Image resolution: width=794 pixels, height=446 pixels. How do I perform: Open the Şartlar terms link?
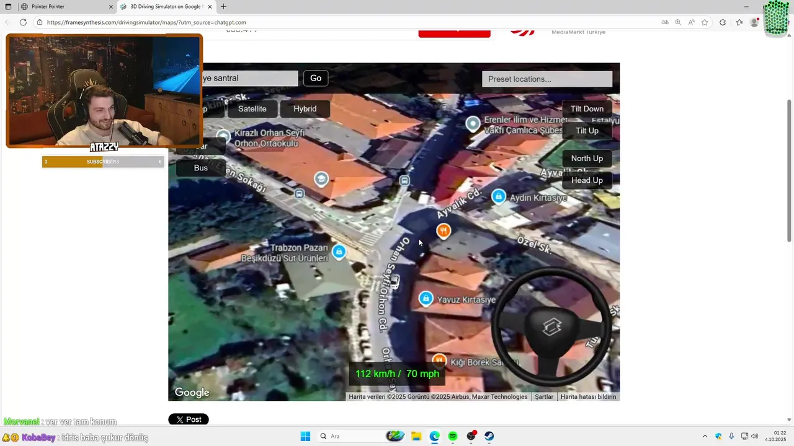pos(544,397)
